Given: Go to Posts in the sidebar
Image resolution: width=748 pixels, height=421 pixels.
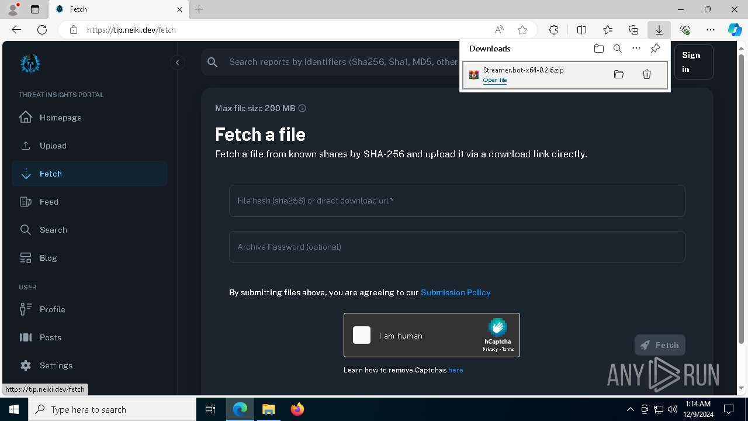Looking at the screenshot, I should tap(89, 337).
